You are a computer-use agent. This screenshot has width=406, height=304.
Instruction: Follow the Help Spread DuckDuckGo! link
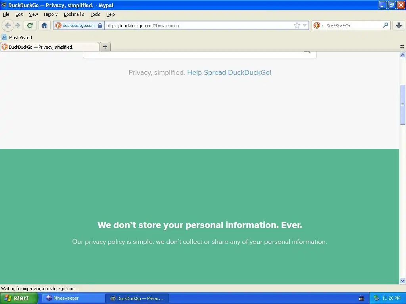[x=229, y=72]
